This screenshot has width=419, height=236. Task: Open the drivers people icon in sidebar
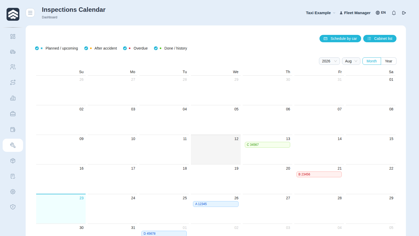(x=13, y=67)
